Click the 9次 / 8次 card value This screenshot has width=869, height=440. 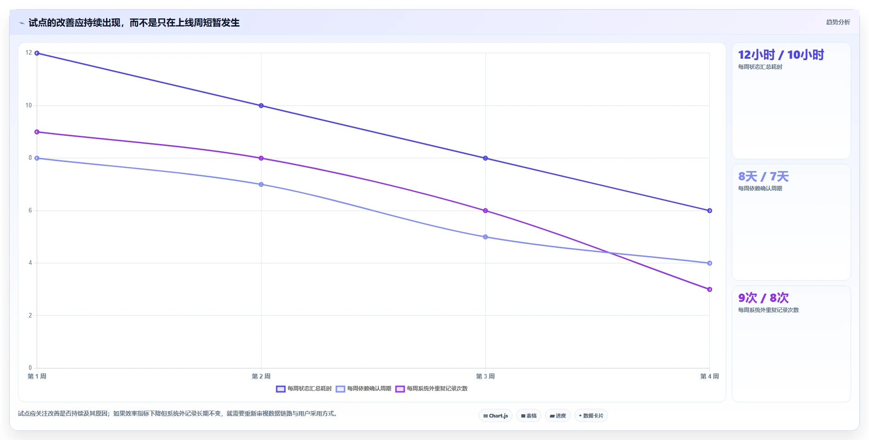pos(763,298)
